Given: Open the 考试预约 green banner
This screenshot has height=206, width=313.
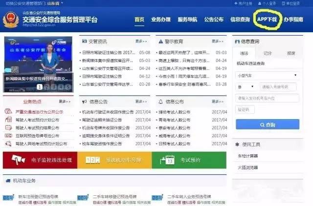Looking at the screenshot, I should coord(189,160).
